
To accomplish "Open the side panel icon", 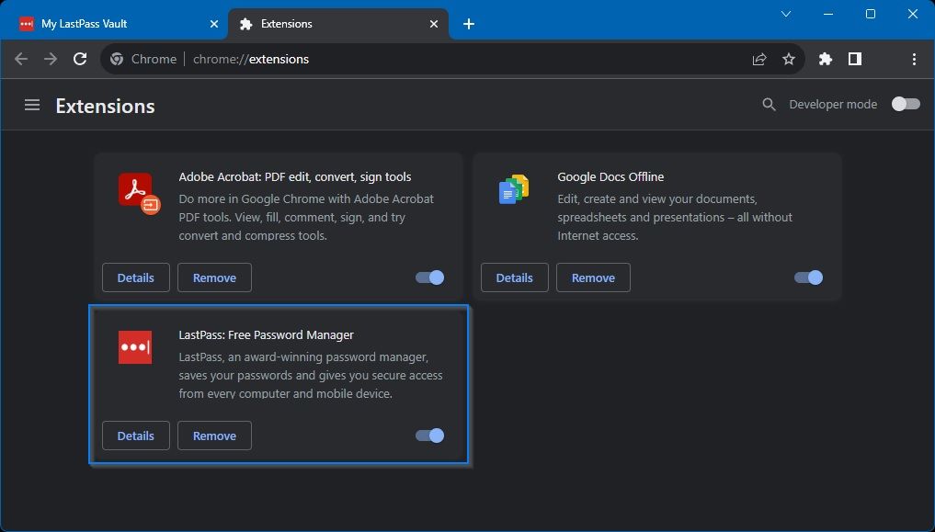I will click(854, 58).
